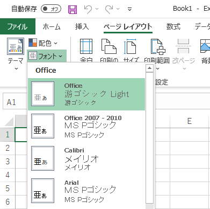This screenshot has width=210, height=209.
Task: Click the Select All corner triangle
Action: [9, 121]
